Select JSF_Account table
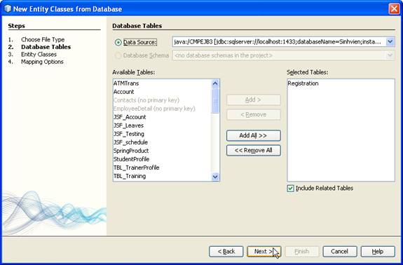Screen dimensions: 403x265 point(130,117)
